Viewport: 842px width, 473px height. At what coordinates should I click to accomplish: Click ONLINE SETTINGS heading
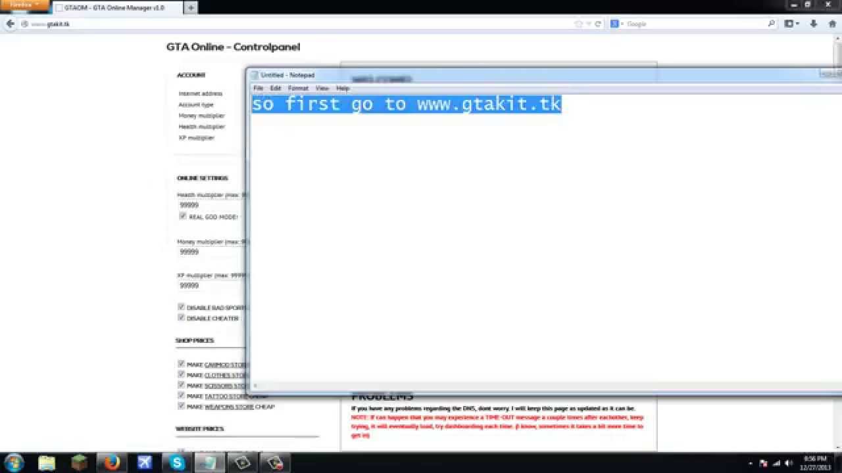pos(203,178)
